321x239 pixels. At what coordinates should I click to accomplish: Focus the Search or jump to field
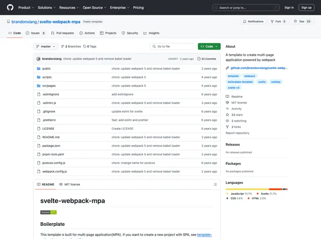click(246, 7)
